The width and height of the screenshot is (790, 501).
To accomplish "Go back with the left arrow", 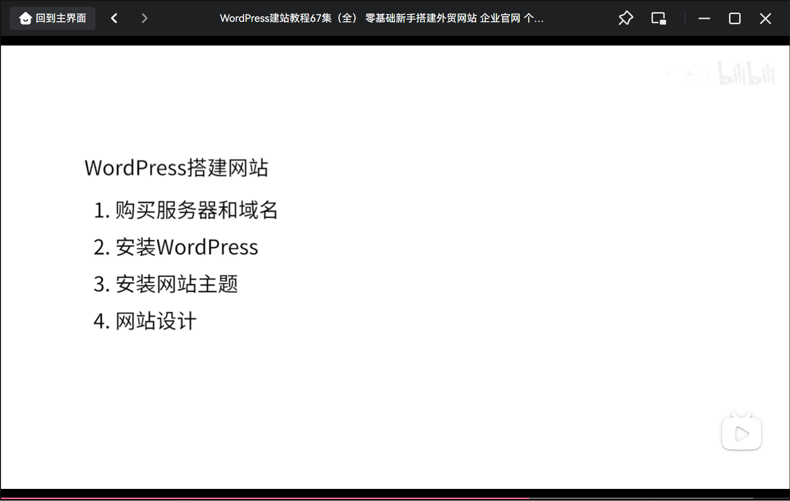I will [114, 18].
